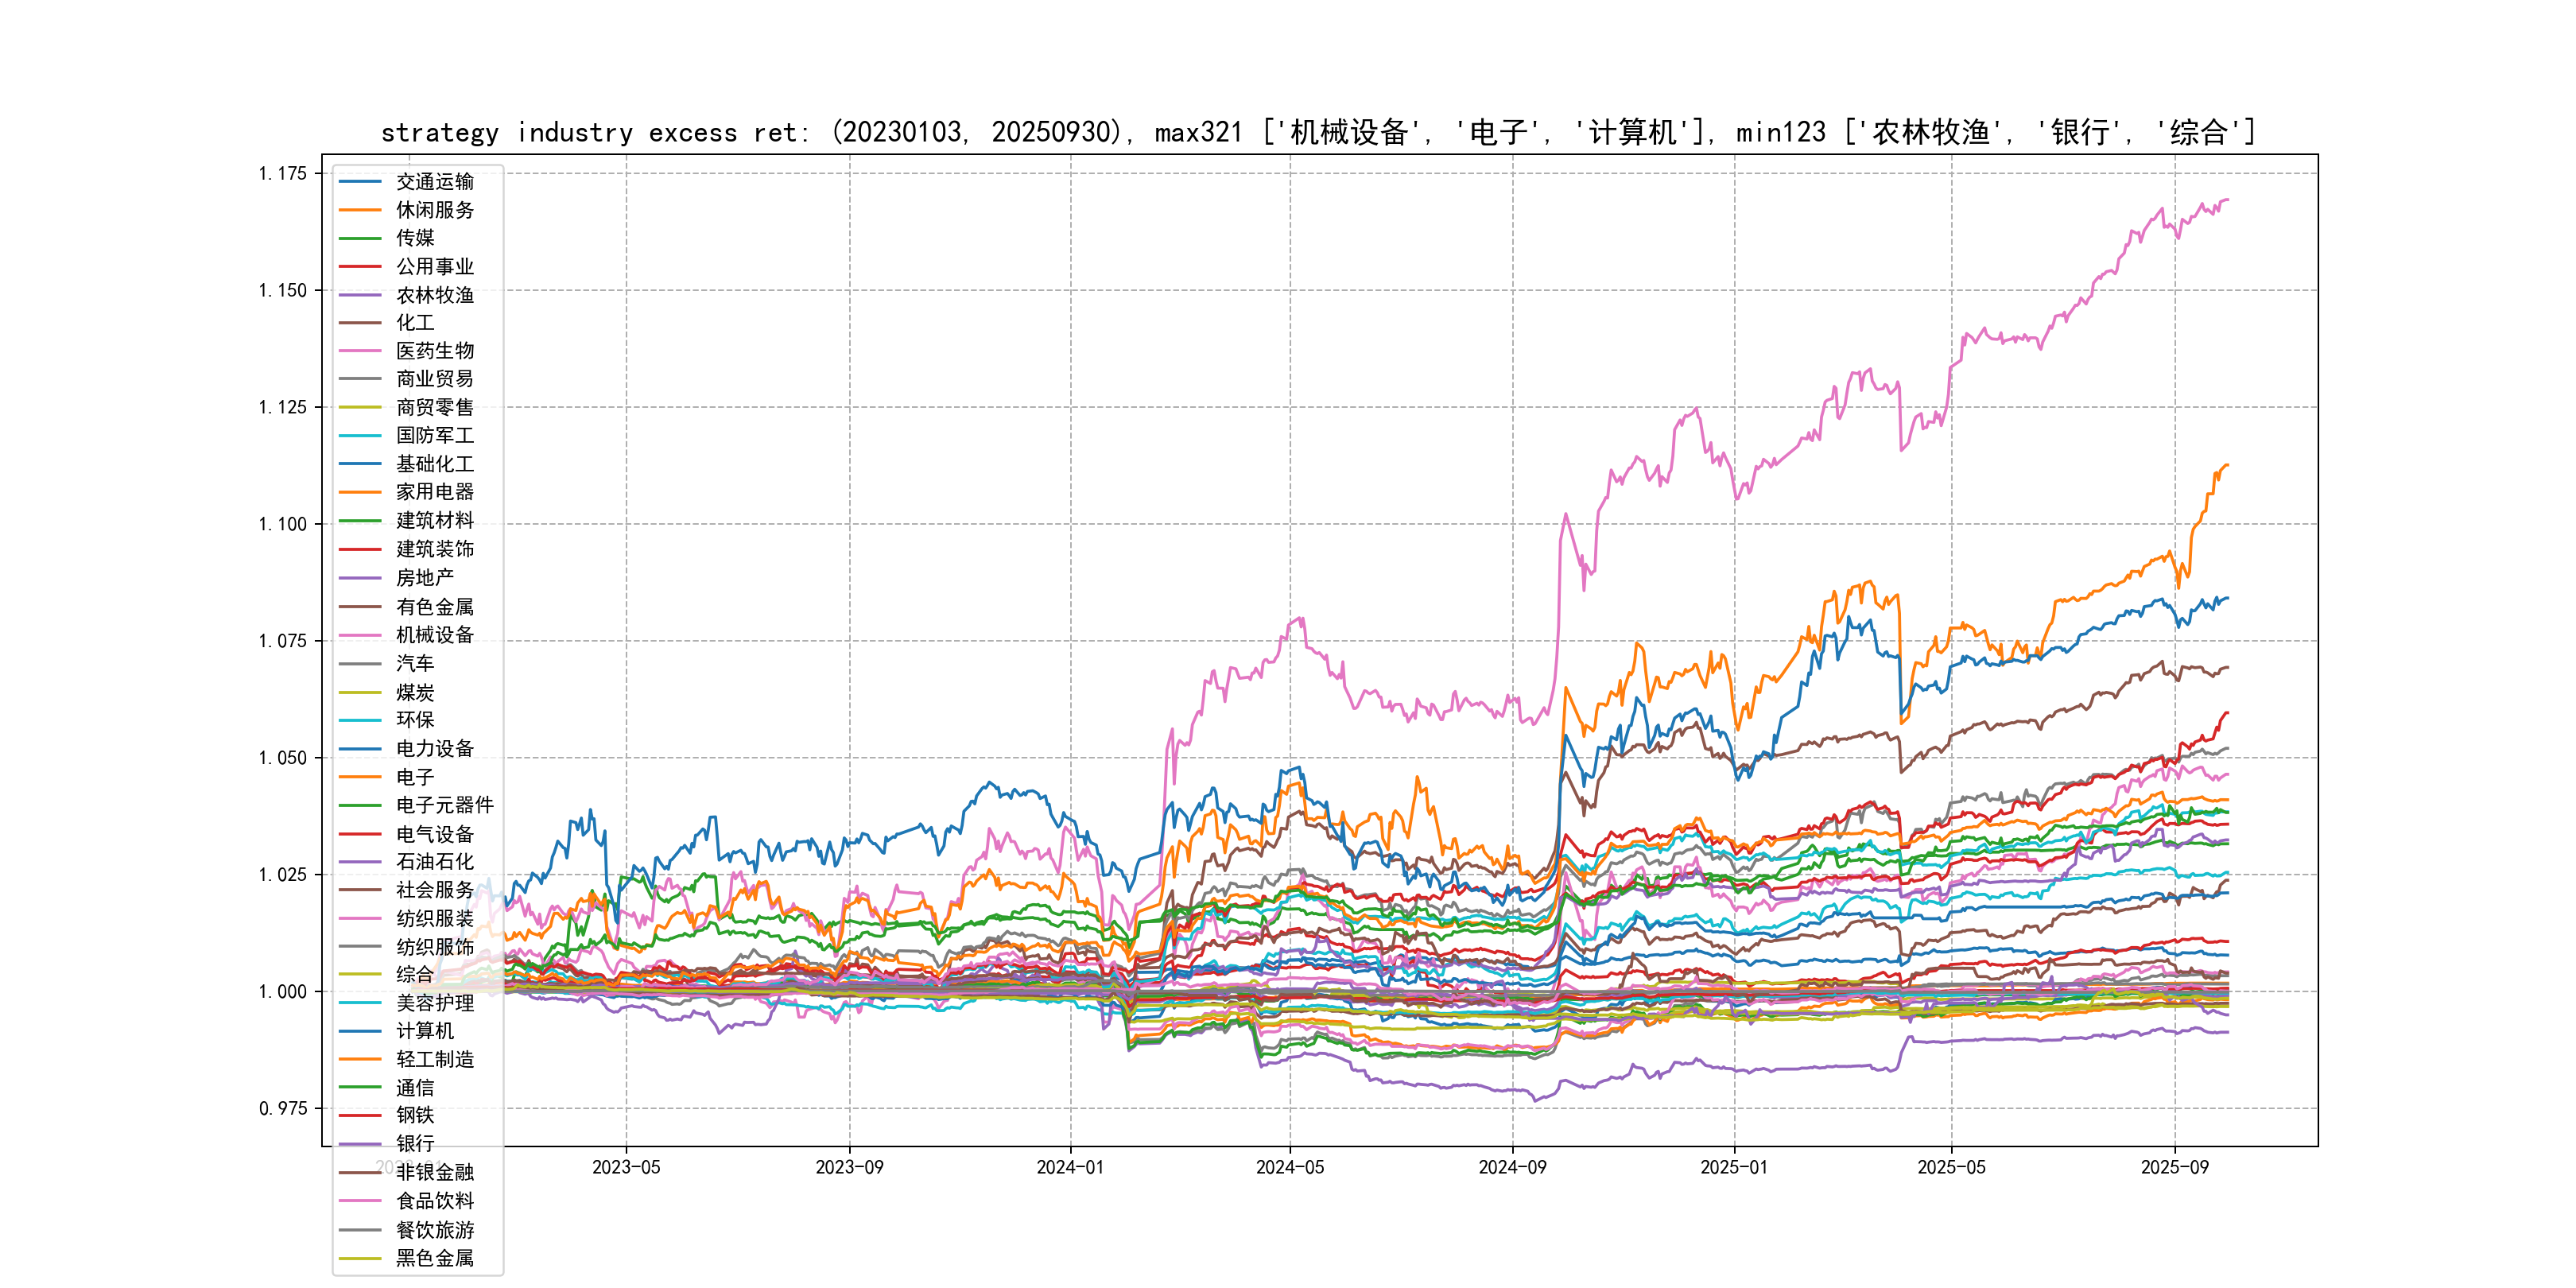The image size is (2576, 1288).
Task: Click the 1.175 y-axis tick label
Action: [283, 174]
